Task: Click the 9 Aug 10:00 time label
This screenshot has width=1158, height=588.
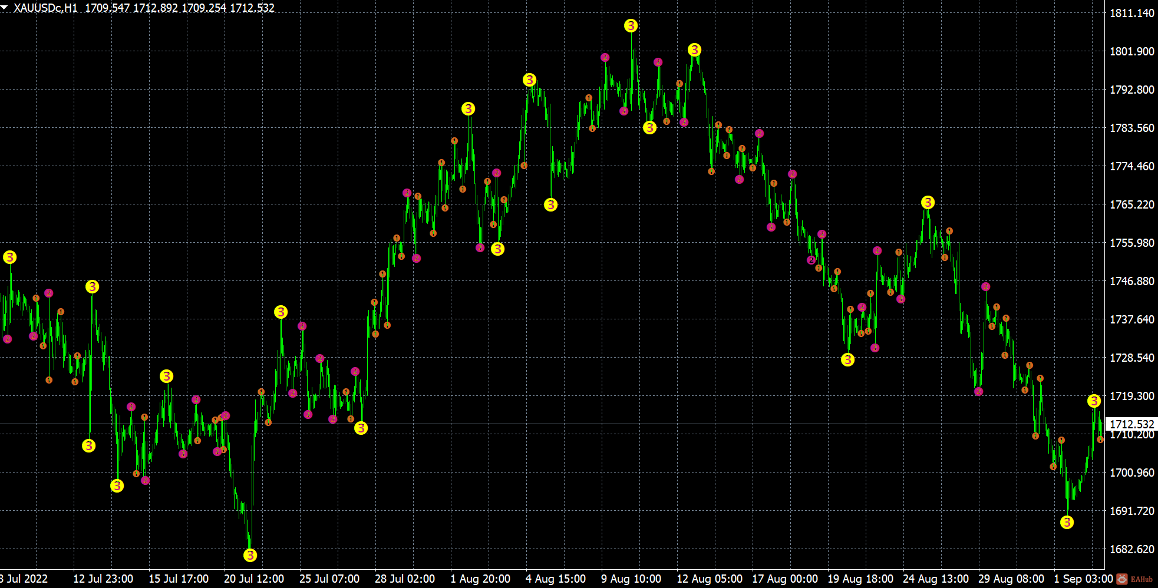Action: tap(631, 579)
